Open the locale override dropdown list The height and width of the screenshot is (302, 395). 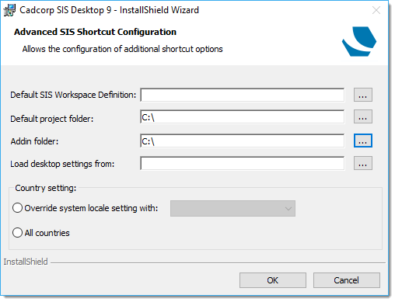(232, 208)
